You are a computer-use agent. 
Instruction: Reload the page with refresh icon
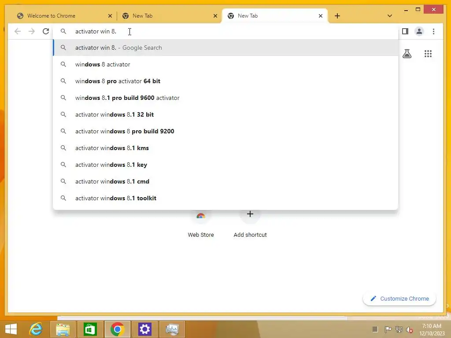46,31
